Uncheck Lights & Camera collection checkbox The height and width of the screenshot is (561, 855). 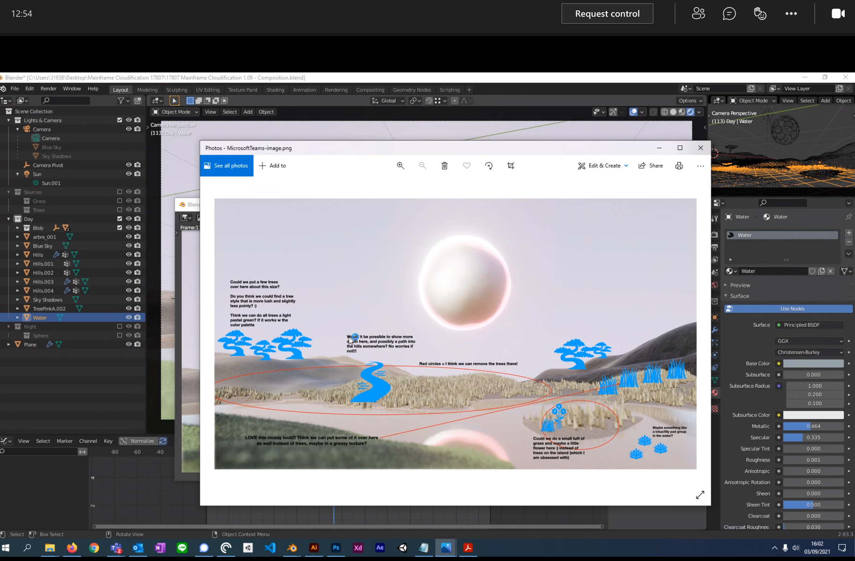119,120
